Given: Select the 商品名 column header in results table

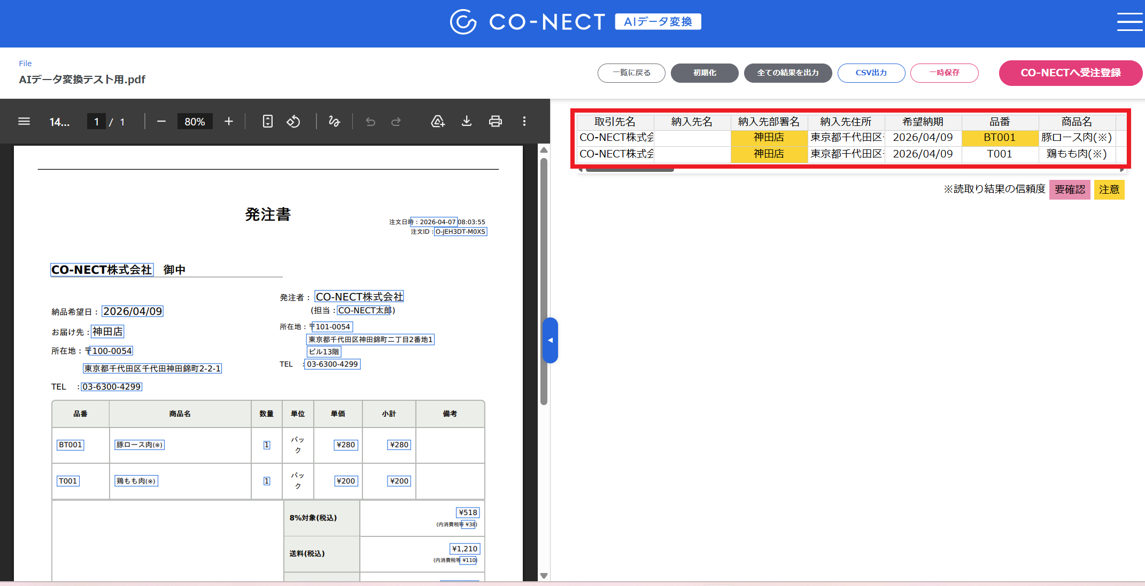Looking at the screenshot, I should (1077, 122).
